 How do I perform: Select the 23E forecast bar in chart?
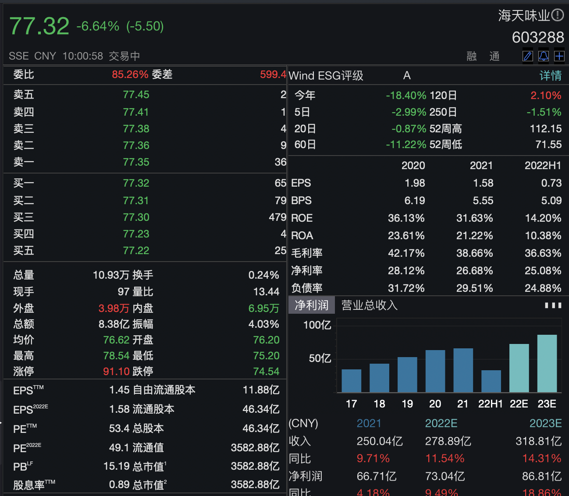click(547, 364)
